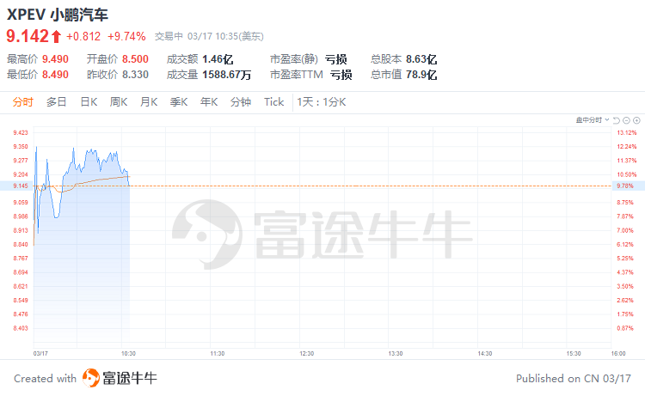The image size is (645, 396).
Task: Click the current price 9.142
Action: [28, 36]
